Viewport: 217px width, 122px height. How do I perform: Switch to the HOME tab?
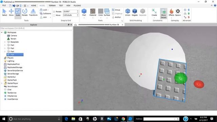click(34, 5)
